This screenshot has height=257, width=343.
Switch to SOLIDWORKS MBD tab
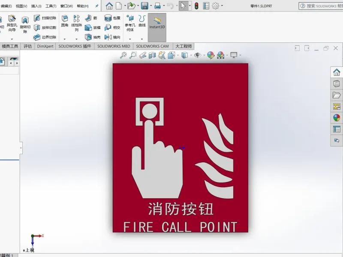[114, 46]
